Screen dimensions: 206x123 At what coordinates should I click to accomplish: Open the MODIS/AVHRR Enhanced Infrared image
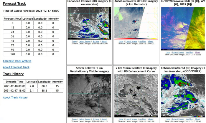click(x=183, y=95)
